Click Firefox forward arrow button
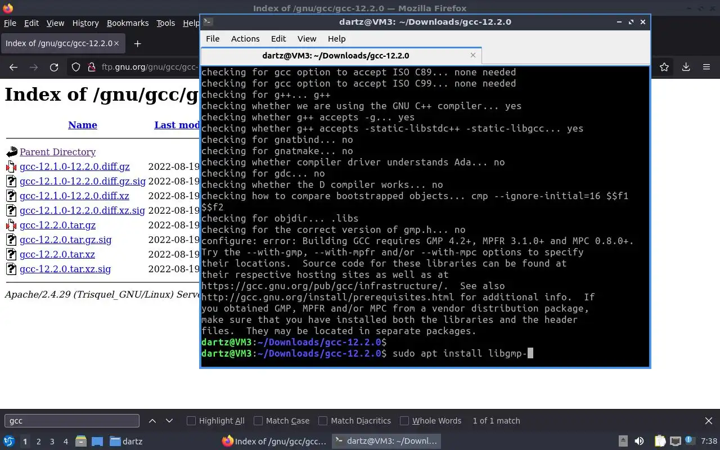720x450 pixels. (34, 67)
